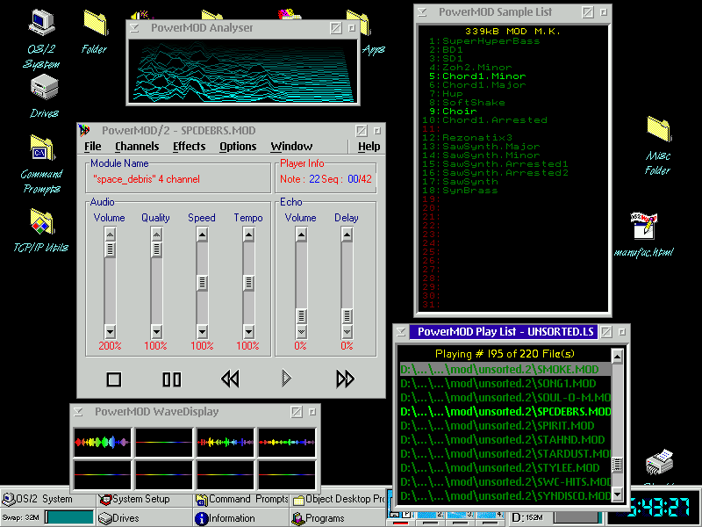Click Echo Delay slider up arrow
702x527 pixels.
(x=347, y=235)
